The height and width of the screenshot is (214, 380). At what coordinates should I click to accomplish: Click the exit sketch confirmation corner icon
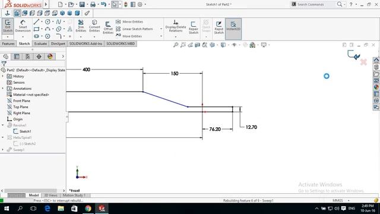click(x=354, y=55)
